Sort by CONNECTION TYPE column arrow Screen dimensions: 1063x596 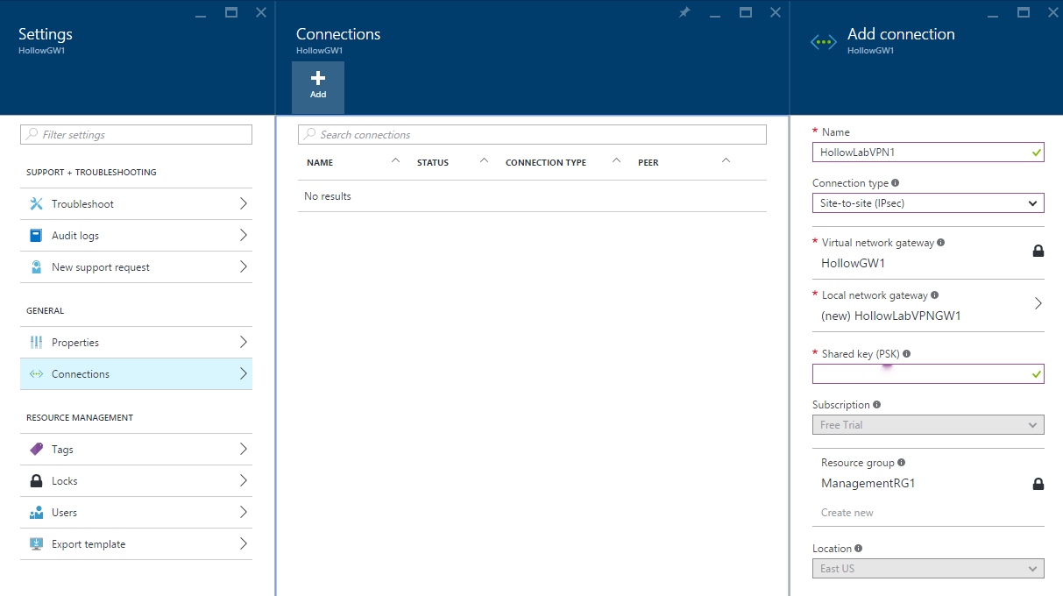[616, 160]
